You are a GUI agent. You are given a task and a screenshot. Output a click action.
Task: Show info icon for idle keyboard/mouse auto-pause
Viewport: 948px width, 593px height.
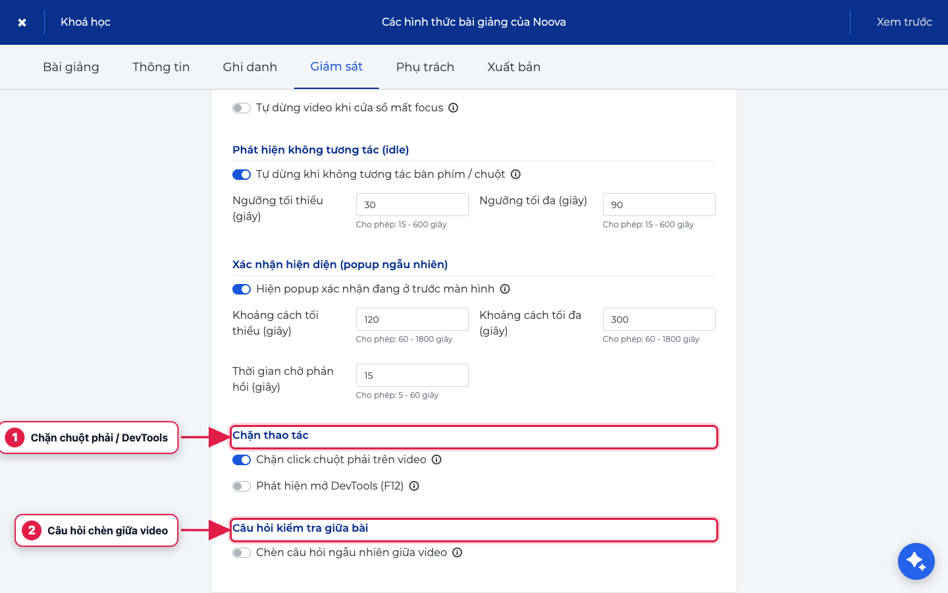(x=516, y=175)
